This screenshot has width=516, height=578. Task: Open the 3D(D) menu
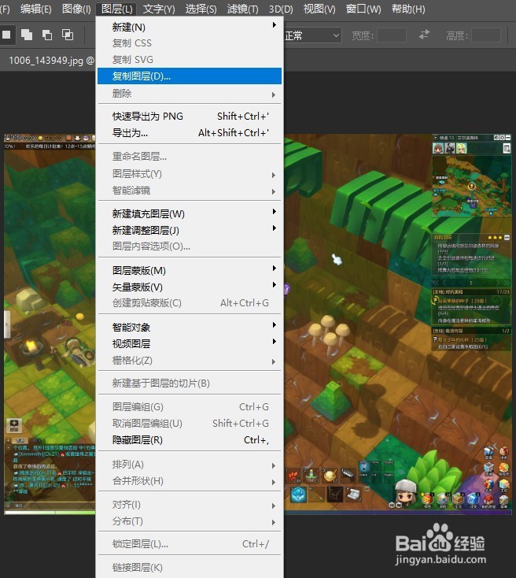(281, 9)
